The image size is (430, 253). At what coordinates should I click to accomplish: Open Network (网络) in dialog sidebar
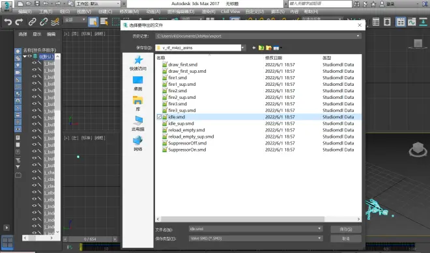tap(138, 144)
